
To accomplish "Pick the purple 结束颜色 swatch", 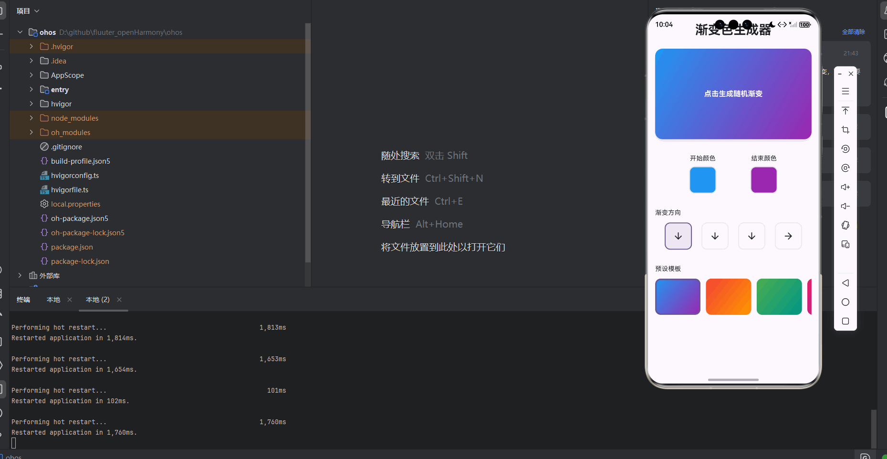I will pyautogui.click(x=764, y=180).
